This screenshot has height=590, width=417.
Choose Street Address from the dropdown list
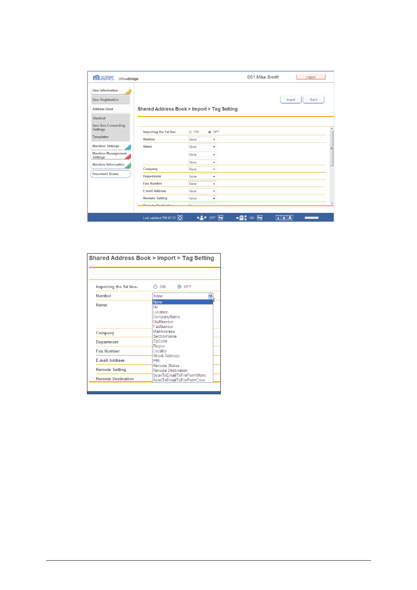tap(182, 356)
